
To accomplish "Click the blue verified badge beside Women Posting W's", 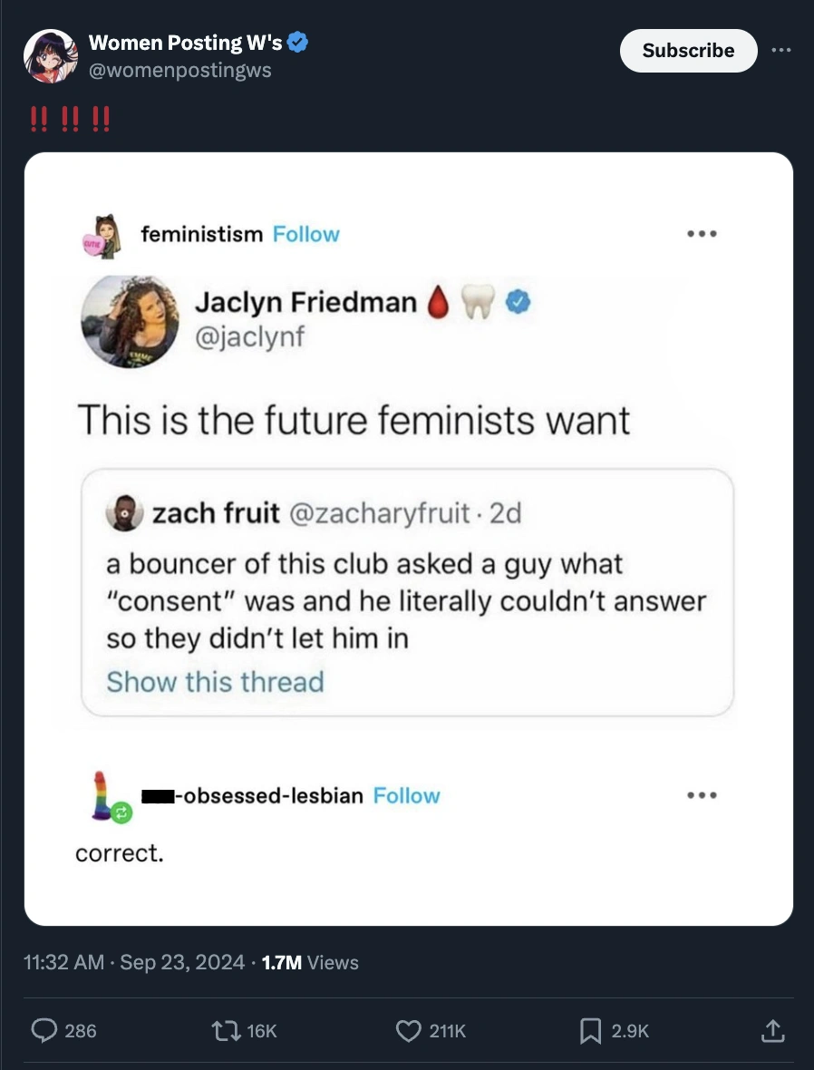I will 299,43.
